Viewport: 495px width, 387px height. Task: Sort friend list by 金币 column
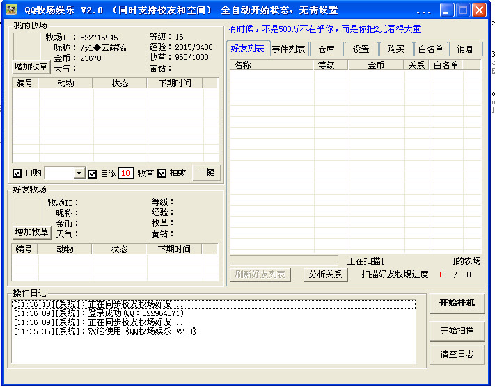click(x=376, y=65)
